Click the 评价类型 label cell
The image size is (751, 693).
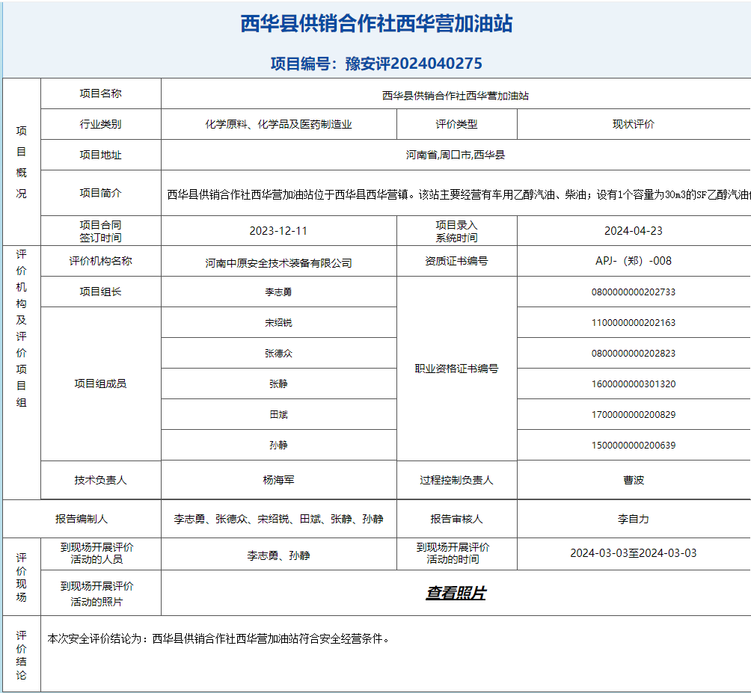click(457, 124)
